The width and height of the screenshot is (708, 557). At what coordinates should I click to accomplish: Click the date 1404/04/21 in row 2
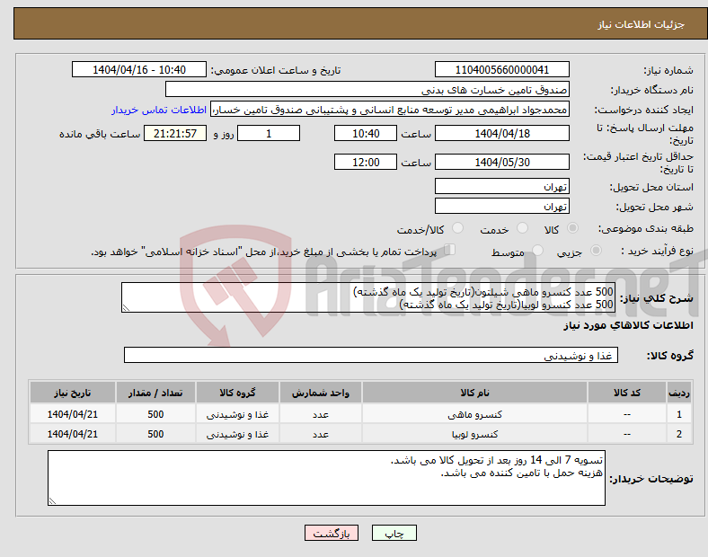click(72, 434)
